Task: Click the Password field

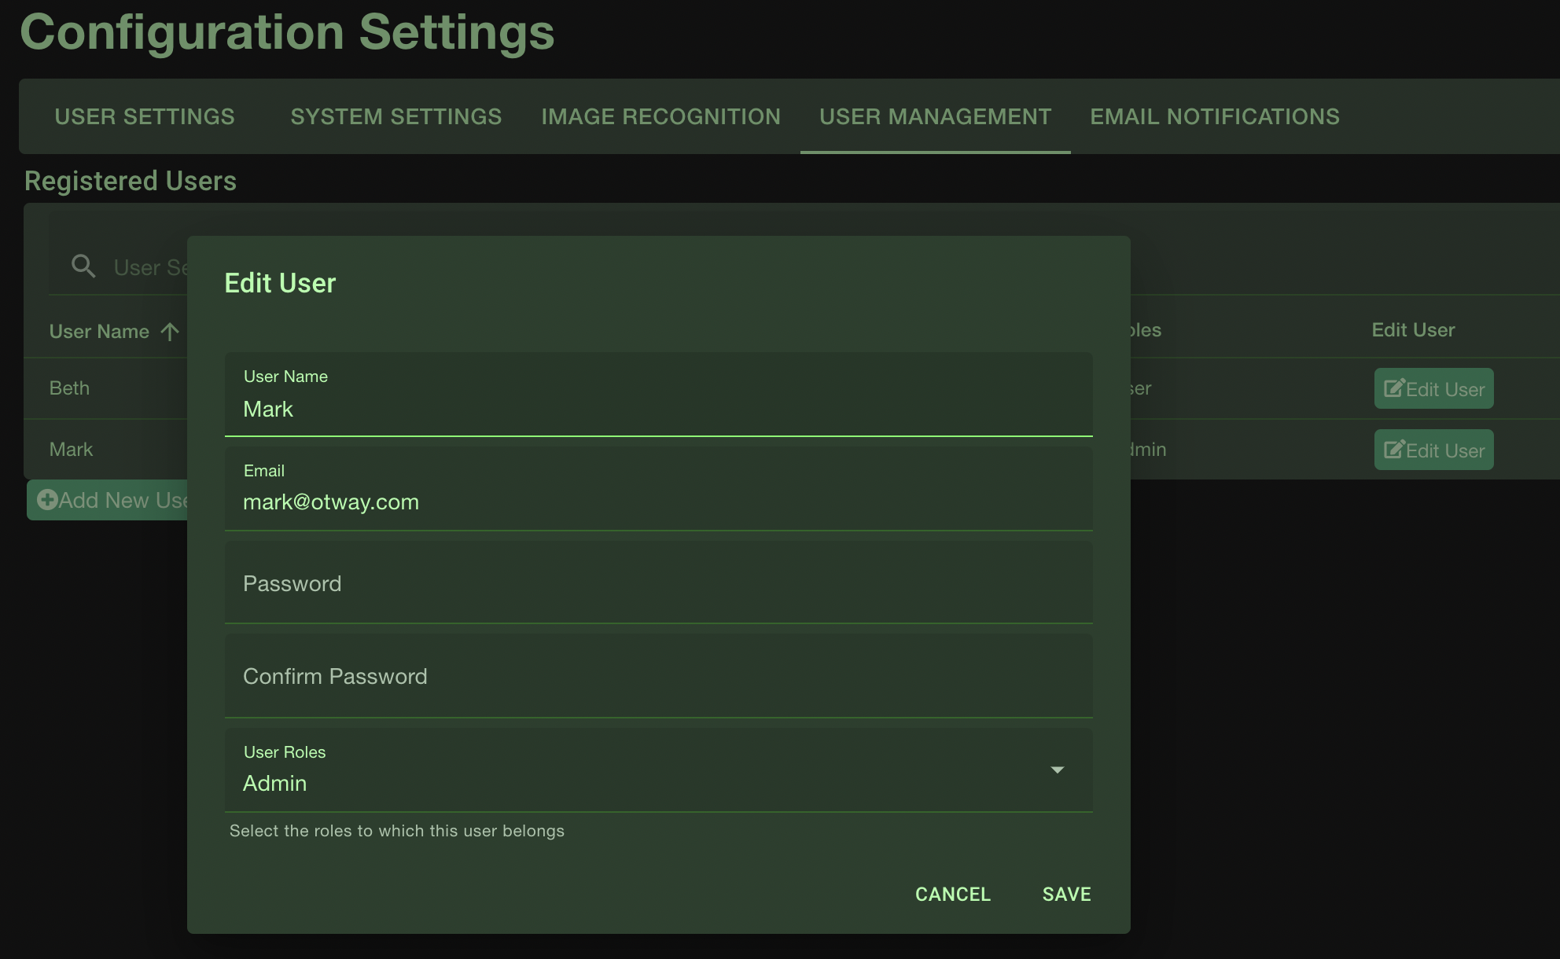Action: [658, 582]
